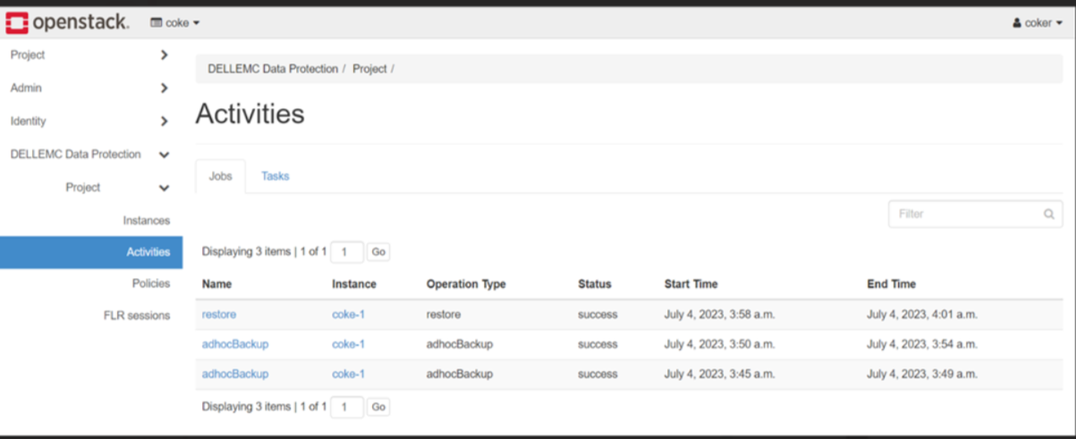Open Instances in the sidebar
The height and width of the screenshot is (439, 1076).
tap(146, 220)
